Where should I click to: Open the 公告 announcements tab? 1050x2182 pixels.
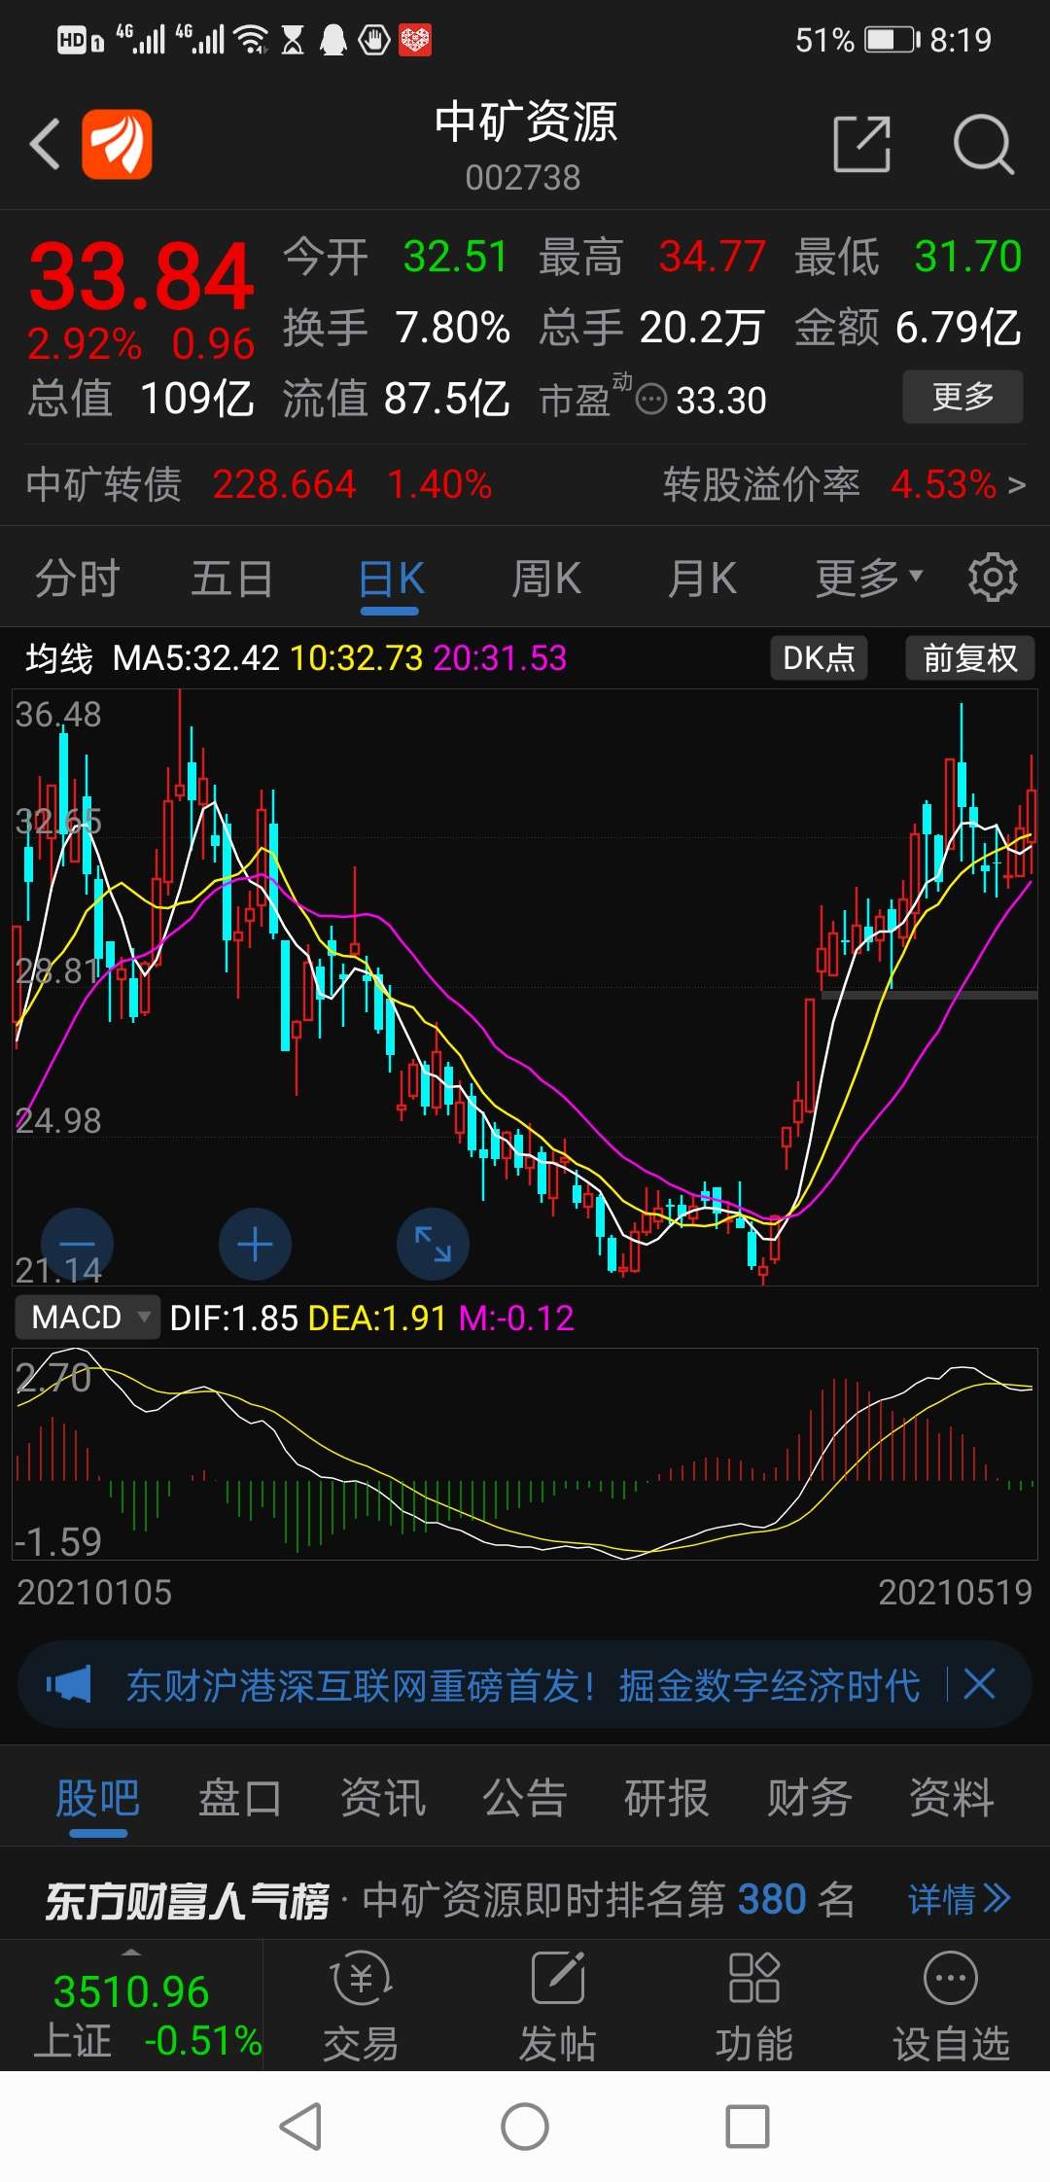[x=525, y=1798]
